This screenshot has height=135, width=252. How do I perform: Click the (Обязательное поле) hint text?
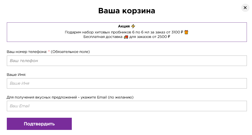click(70, 52)
